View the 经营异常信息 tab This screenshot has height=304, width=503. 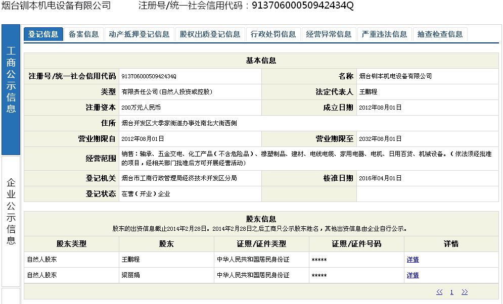[329, 34]
